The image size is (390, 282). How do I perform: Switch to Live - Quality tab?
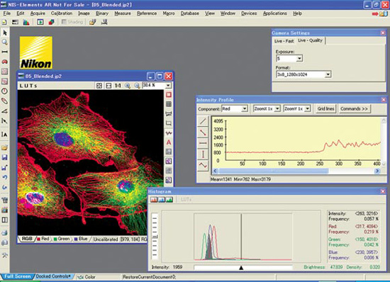click(310, 40)
